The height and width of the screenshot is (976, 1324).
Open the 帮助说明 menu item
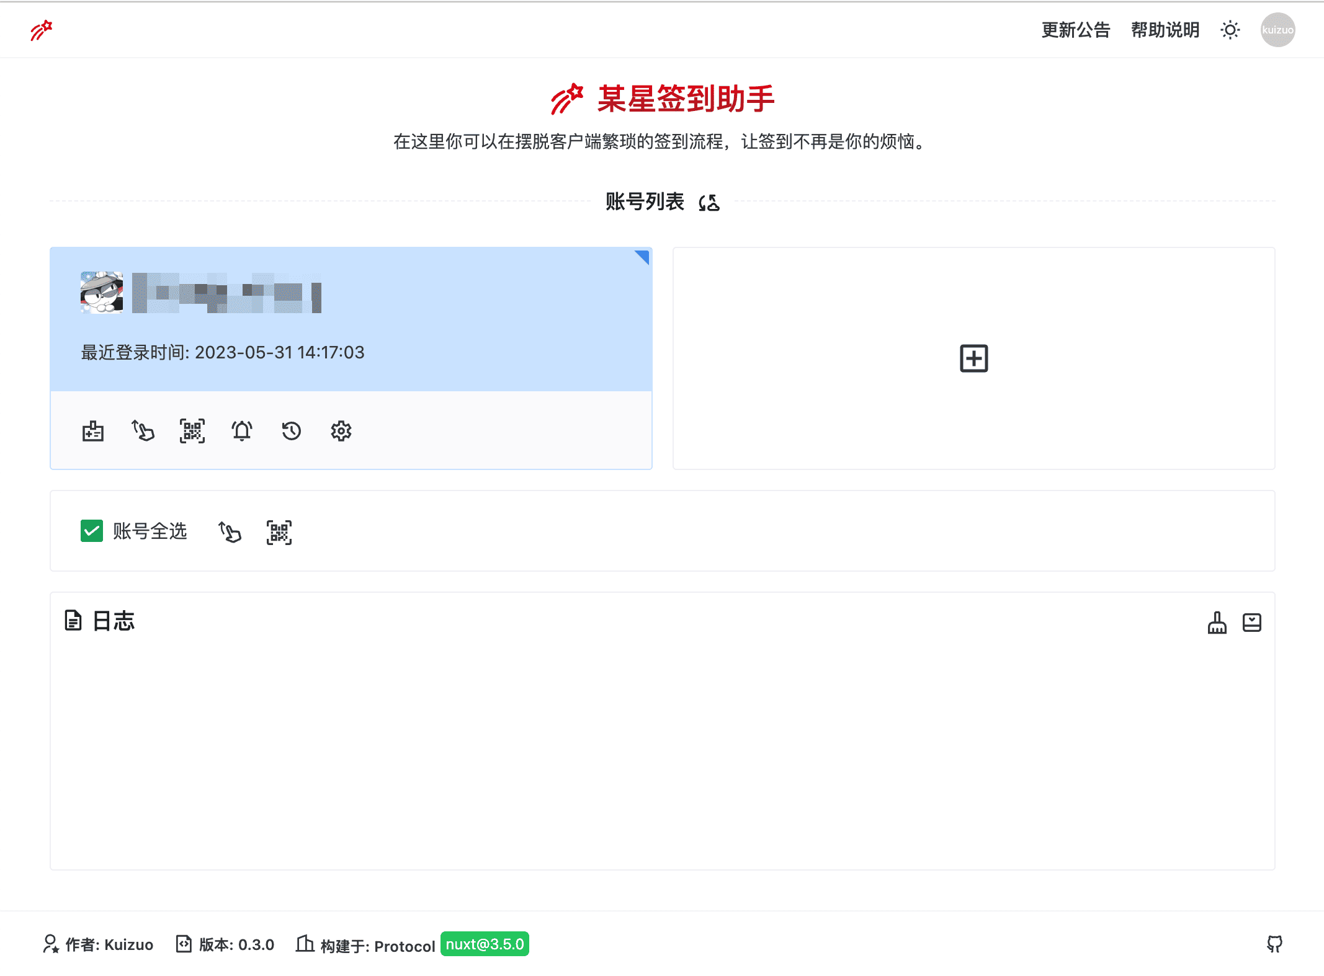pyautogui.click(x=1165, y=29)
